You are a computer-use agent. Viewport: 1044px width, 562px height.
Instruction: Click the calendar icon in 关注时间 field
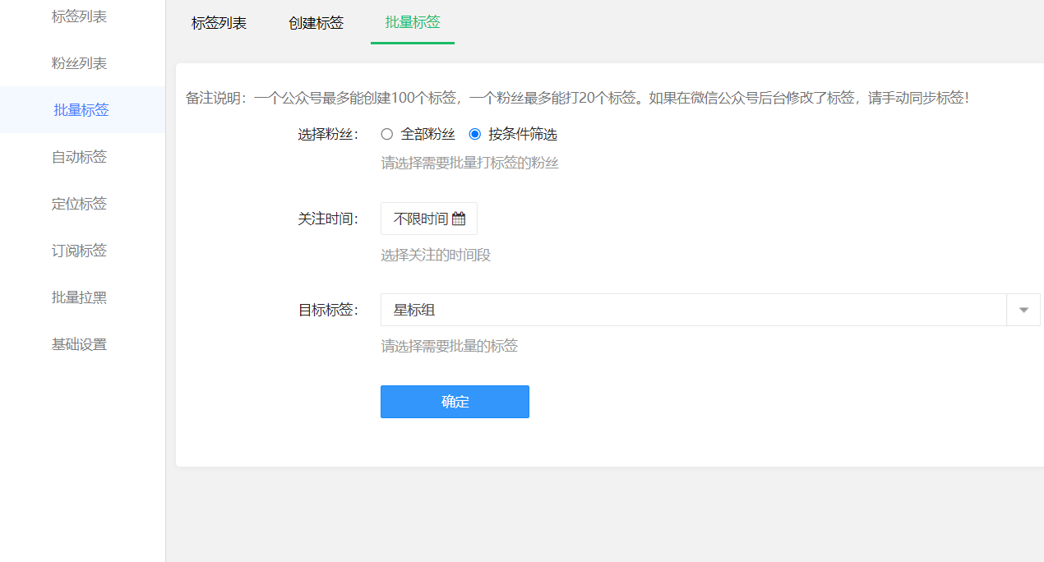(x=459, y=219)
